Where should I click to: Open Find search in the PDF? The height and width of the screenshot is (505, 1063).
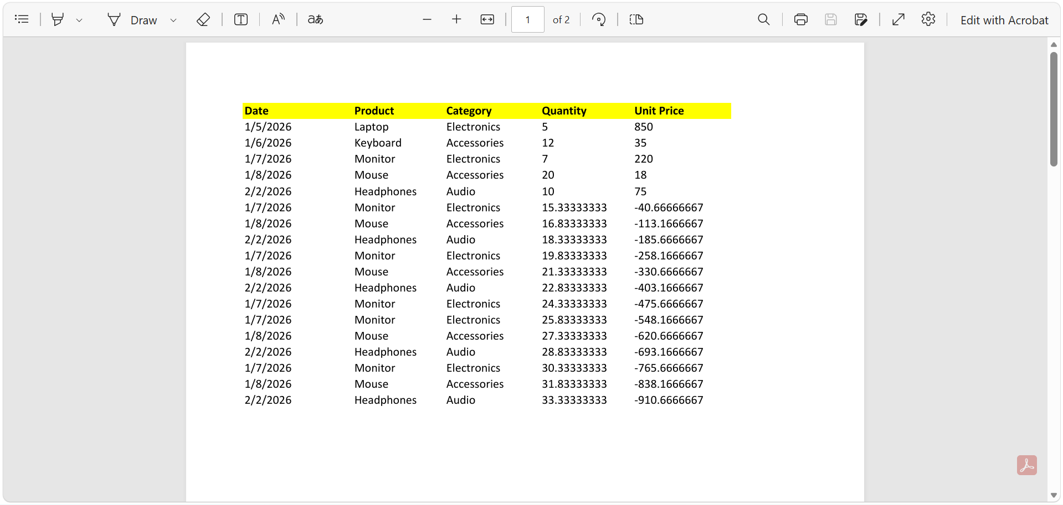764,19
